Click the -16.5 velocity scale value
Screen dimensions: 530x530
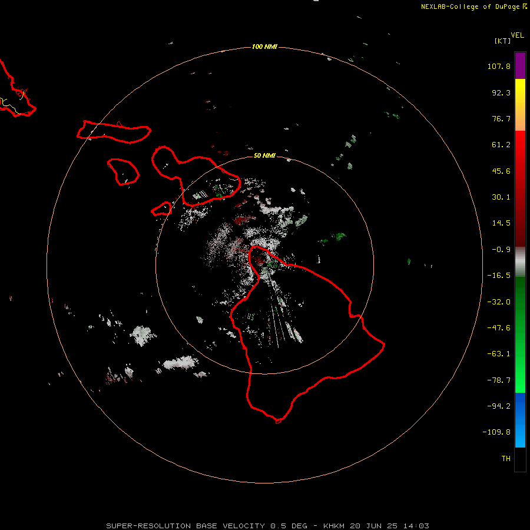coord(499,276)
